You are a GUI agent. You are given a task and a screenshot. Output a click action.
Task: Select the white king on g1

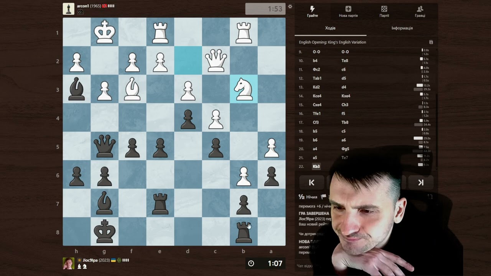(104, 32)
